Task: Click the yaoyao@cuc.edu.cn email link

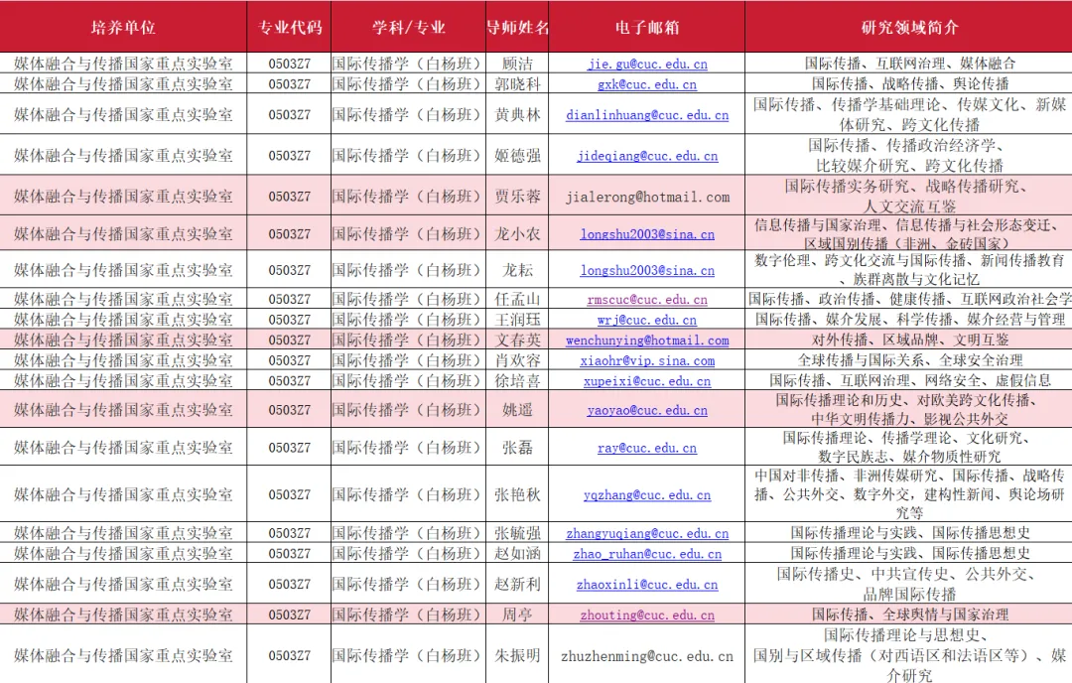Action: tap(647, 410)
